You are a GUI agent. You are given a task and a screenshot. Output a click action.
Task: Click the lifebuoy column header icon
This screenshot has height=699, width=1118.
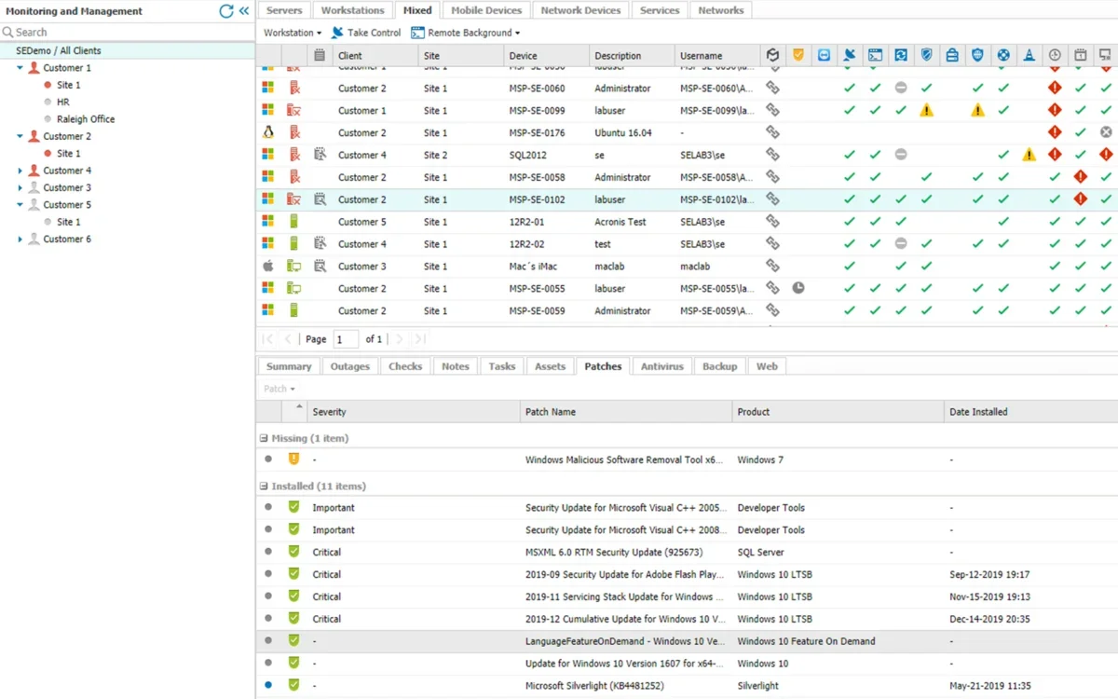coord(1003,56)
